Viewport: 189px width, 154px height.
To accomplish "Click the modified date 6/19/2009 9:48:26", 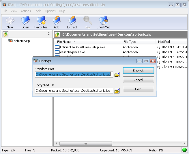I will click(172, 62).
